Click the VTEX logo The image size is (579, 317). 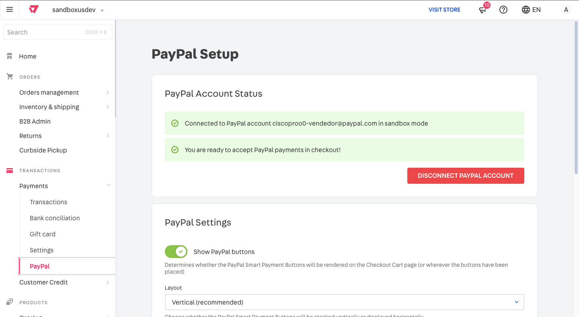(33, 10)
